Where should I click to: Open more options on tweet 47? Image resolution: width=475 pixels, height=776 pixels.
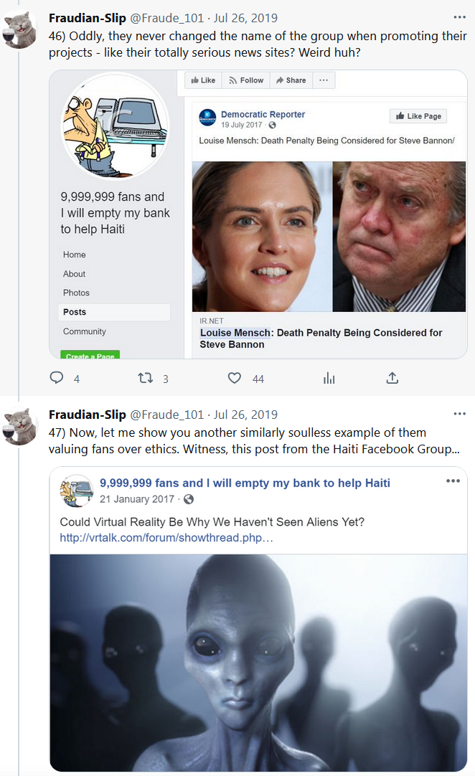pyautogui.click(x=459, y=414)
